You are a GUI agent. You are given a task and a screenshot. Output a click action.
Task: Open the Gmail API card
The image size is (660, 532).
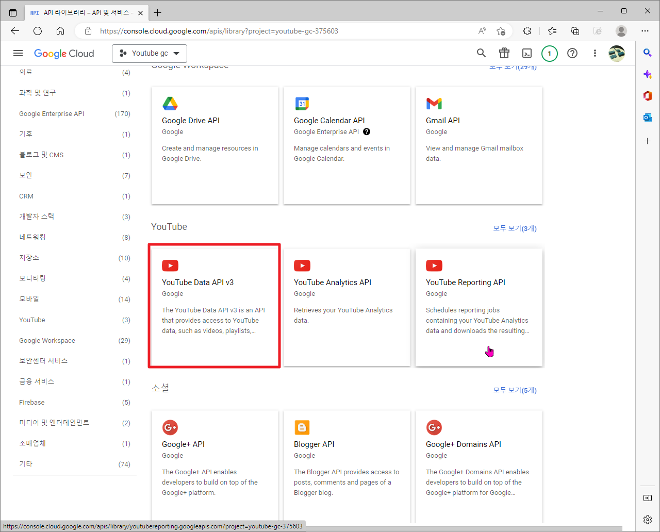(x=479, y=145)
